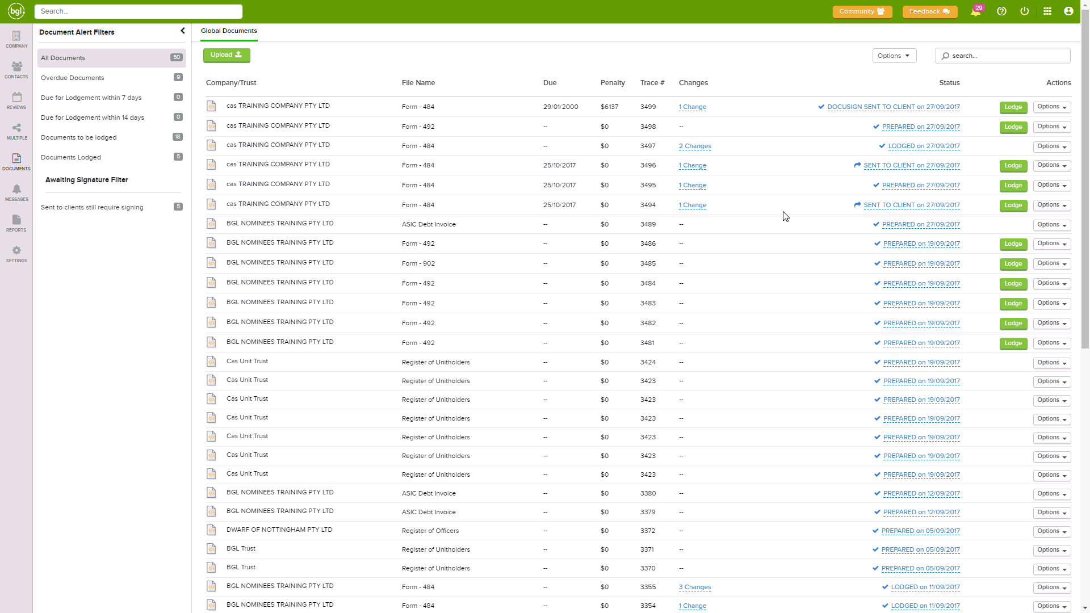Open the Multiple sidebar icon

point(16,131)
